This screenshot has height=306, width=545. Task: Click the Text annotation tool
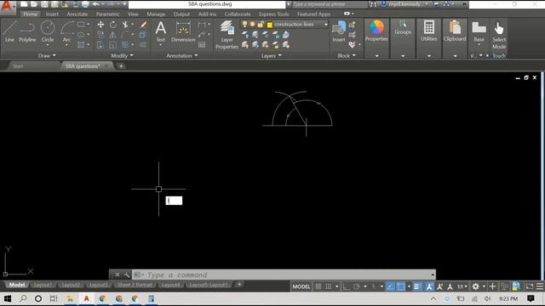(161, 31)
